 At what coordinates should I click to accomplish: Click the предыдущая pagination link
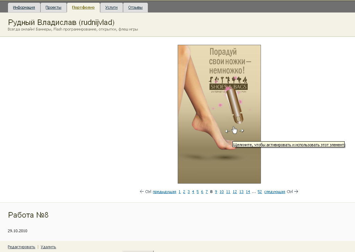[164, 192]
